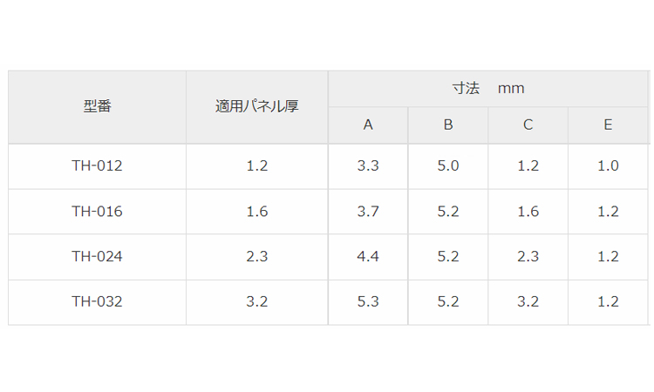
Task: Click panel thickness 1.2 for TH-012
Action: [256, 166]
